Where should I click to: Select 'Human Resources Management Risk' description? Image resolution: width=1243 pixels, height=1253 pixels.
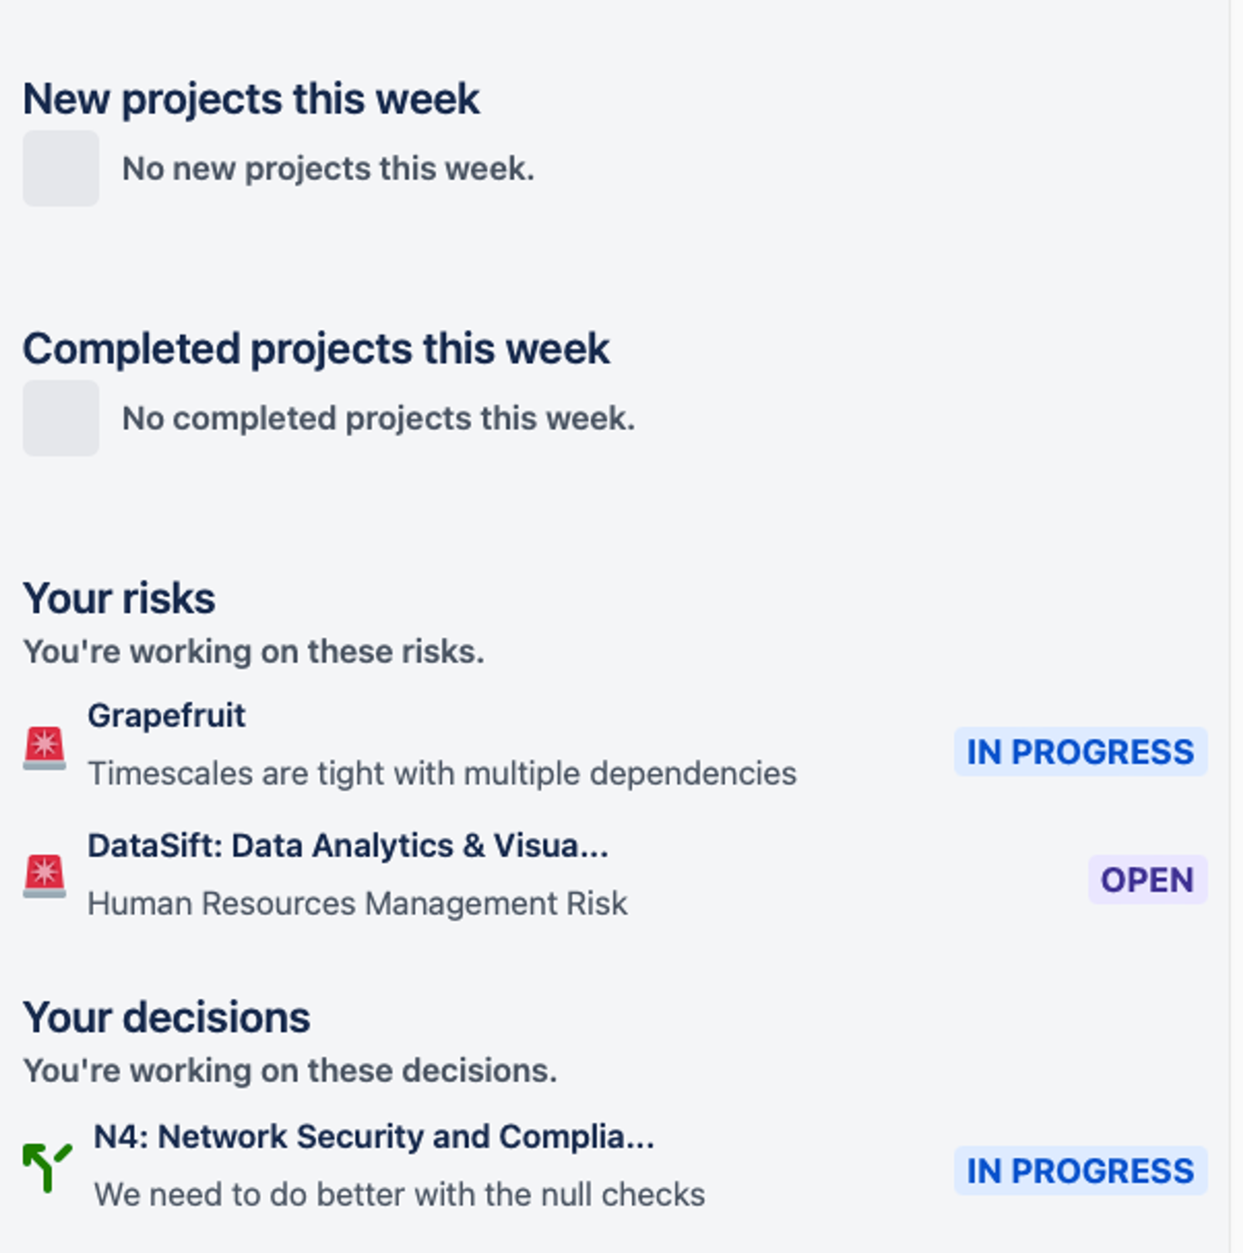click(x=357, y=904)
